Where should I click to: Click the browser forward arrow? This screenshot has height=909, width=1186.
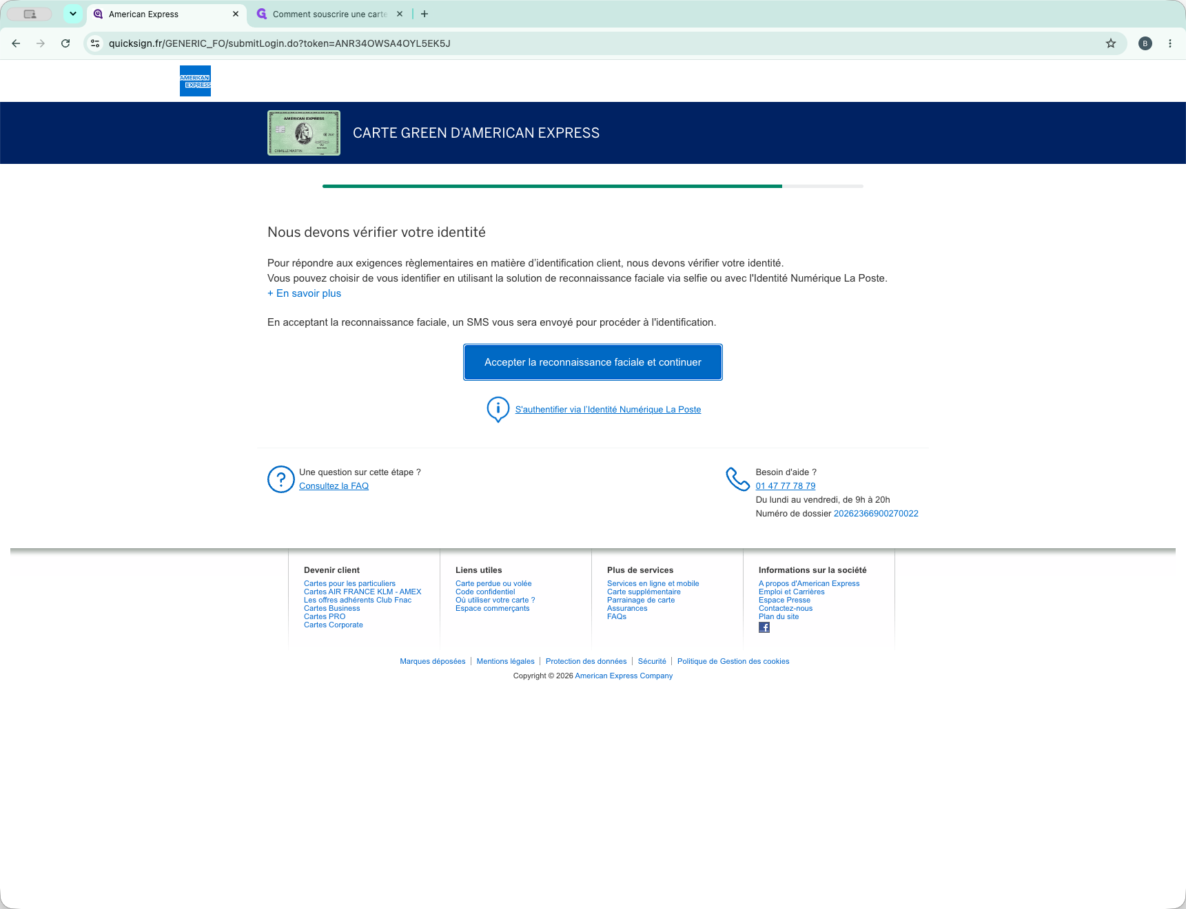41,43
